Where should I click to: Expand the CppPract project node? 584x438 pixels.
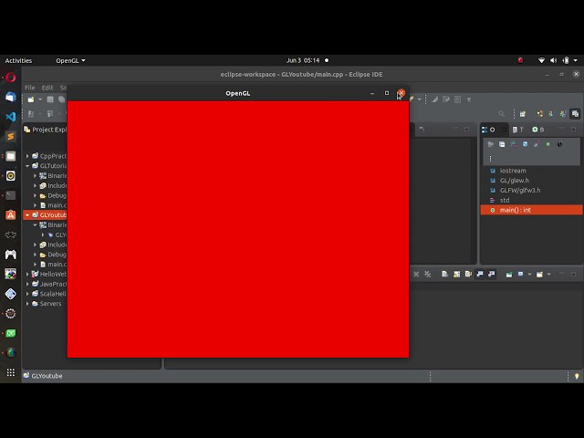pyautogui.click(x=27, y=156)
